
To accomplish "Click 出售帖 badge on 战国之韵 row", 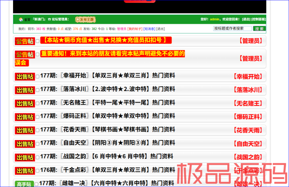I will (25, 157).
